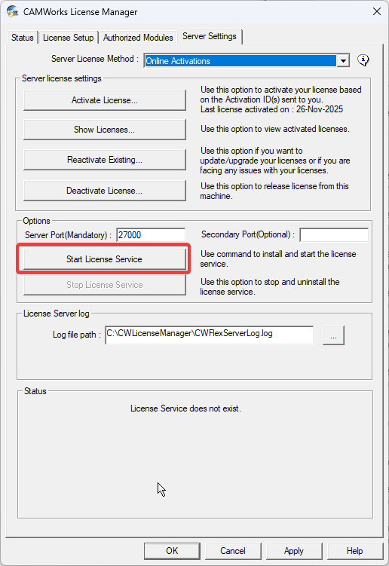This screenshot has width=389, height=566.
Task: Open the Server License Method dropdown arrow
Action: pyautogui.click(x=343, y=60)
